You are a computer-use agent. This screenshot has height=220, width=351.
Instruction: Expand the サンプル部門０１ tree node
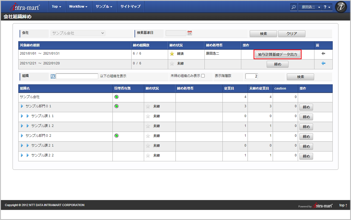pos(22,106)
